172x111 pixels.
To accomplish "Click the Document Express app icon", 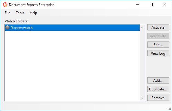I will click(5, 5).
